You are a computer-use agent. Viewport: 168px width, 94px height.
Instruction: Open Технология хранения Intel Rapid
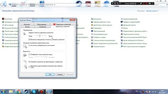click(134, 37)
